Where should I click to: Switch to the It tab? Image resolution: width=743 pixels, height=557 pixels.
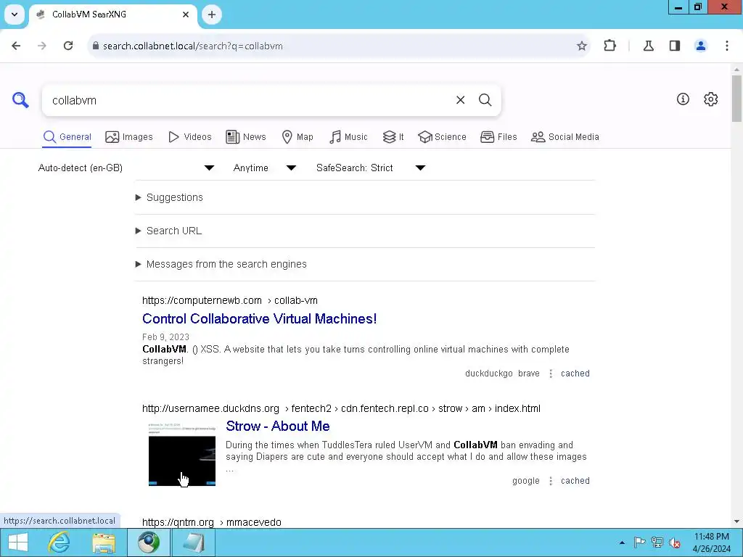point(393,137)
